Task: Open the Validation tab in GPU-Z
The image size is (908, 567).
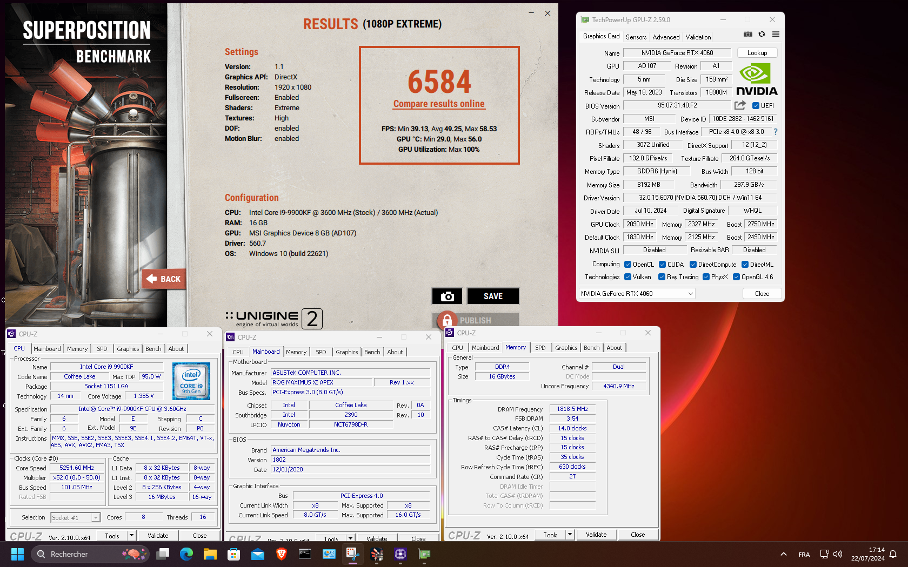Action: pos(698,37)
